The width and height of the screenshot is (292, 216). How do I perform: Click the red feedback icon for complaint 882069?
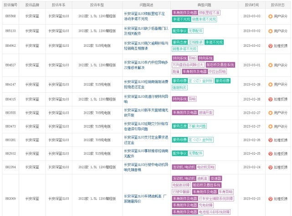[270, 199]
